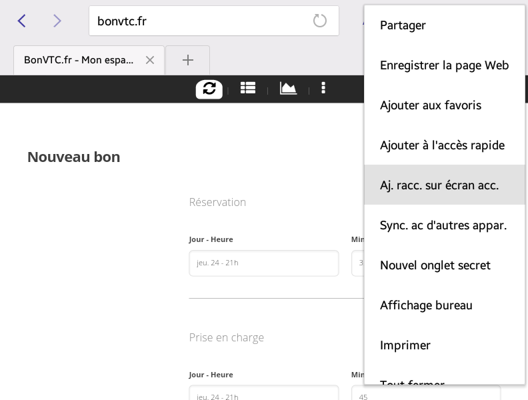Go forward using the browser forward arrow
The width and height of the screenshot is (528, 400).
[57, 21]
